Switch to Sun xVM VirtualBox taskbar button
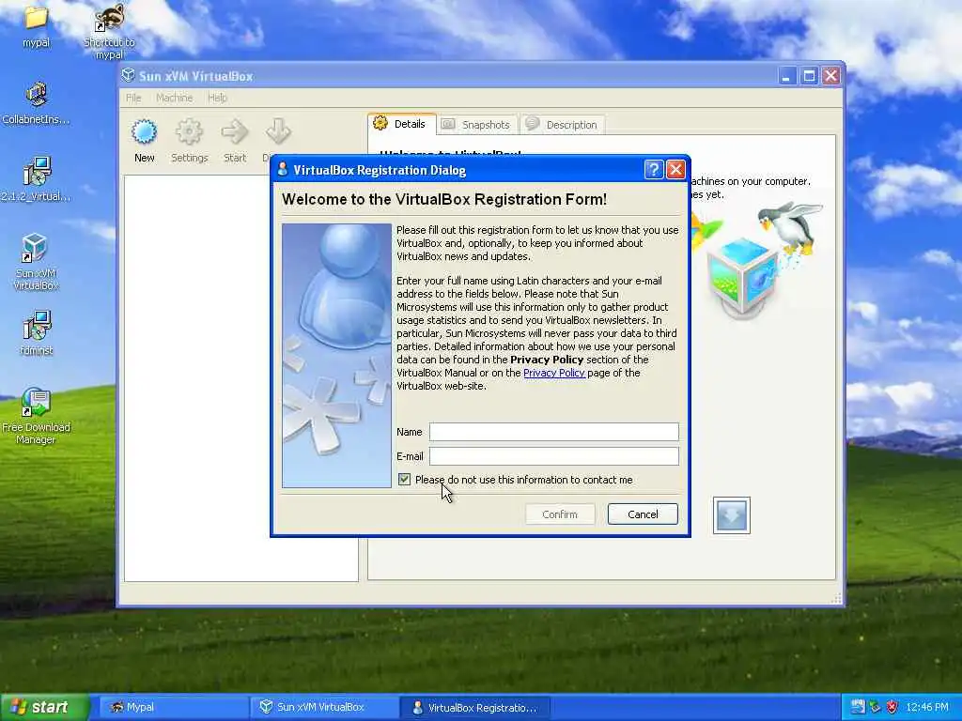The width and height of the screenshot is (962, 721). point(324,707)
